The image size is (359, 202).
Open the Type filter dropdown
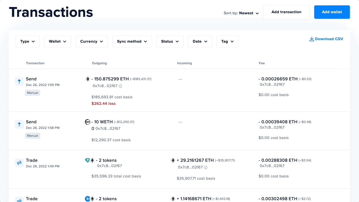[27, 41]
